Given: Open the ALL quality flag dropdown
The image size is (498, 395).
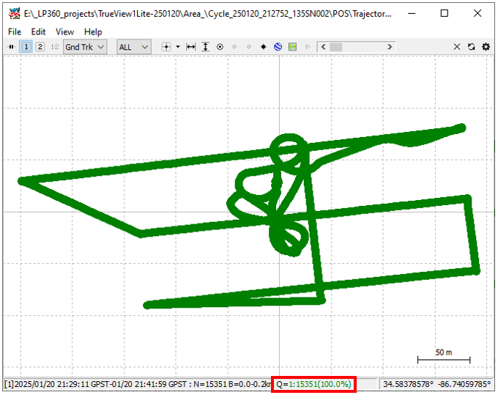Looking at the screenshot, I should [134, 47].
